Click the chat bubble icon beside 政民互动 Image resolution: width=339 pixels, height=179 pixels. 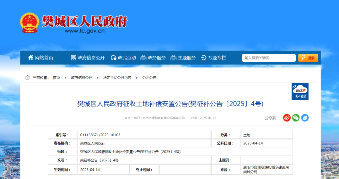114,58
